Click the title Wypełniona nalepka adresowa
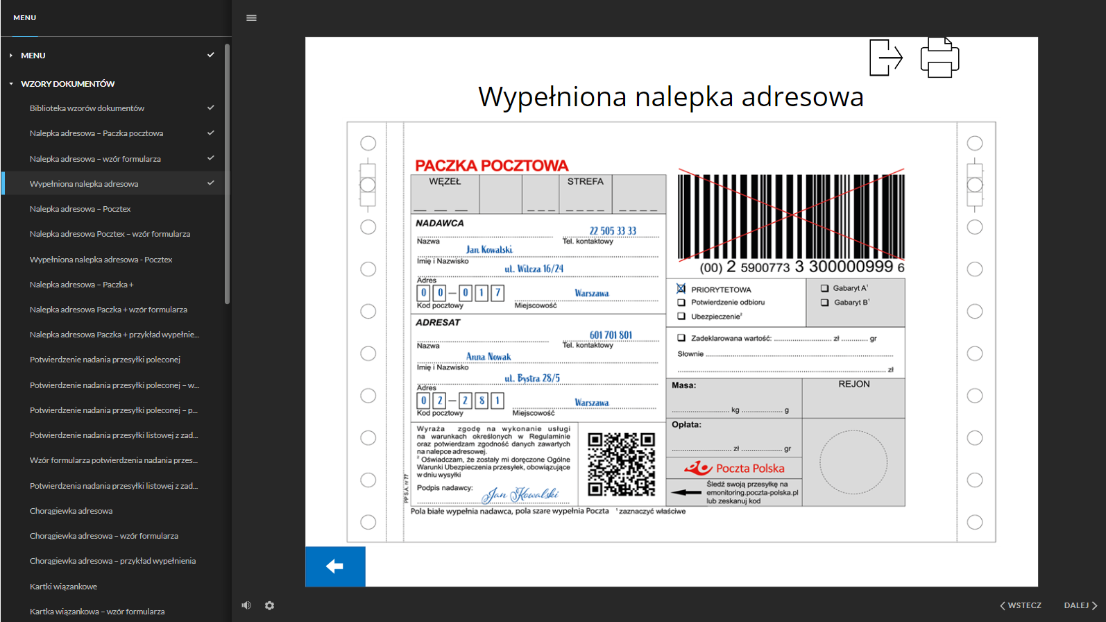 tap(671, 96)
